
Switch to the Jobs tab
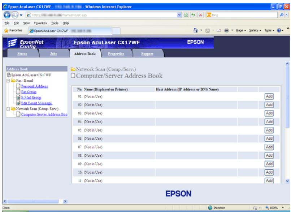(x=53, y=54)
